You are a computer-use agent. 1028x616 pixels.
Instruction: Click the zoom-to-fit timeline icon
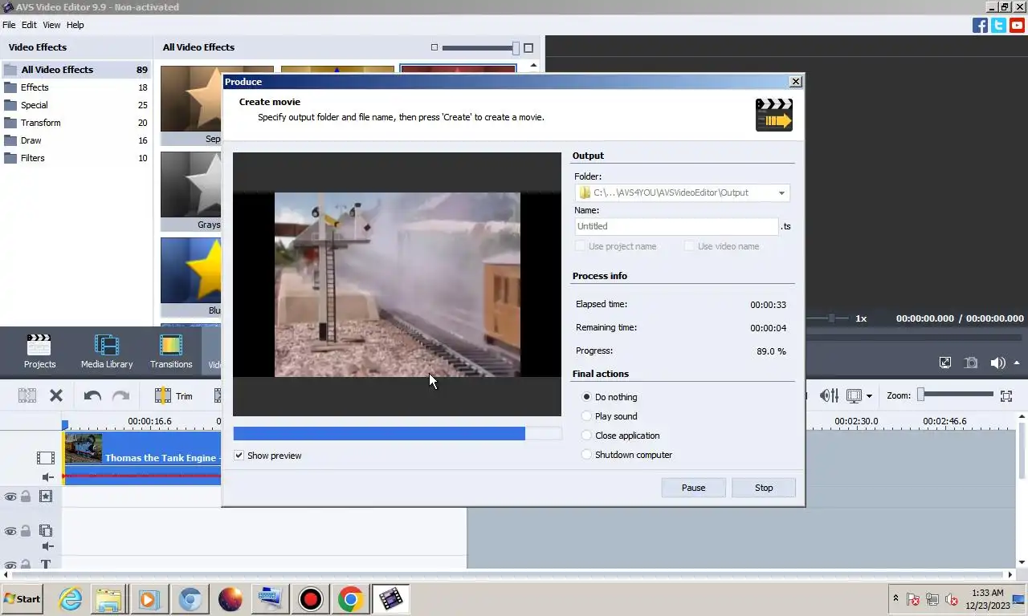(1006, 395)
